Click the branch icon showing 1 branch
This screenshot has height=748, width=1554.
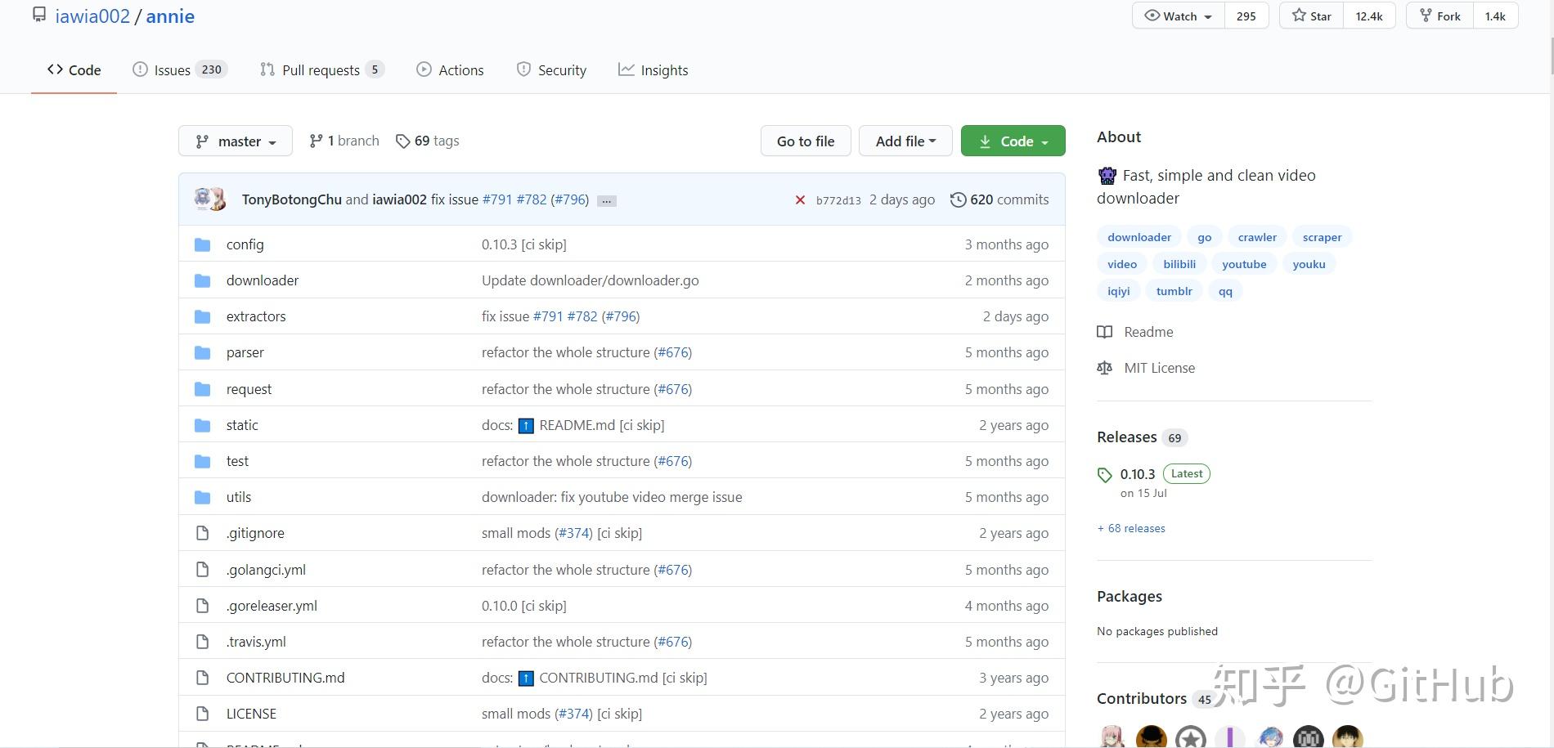[x=317, y=140]
